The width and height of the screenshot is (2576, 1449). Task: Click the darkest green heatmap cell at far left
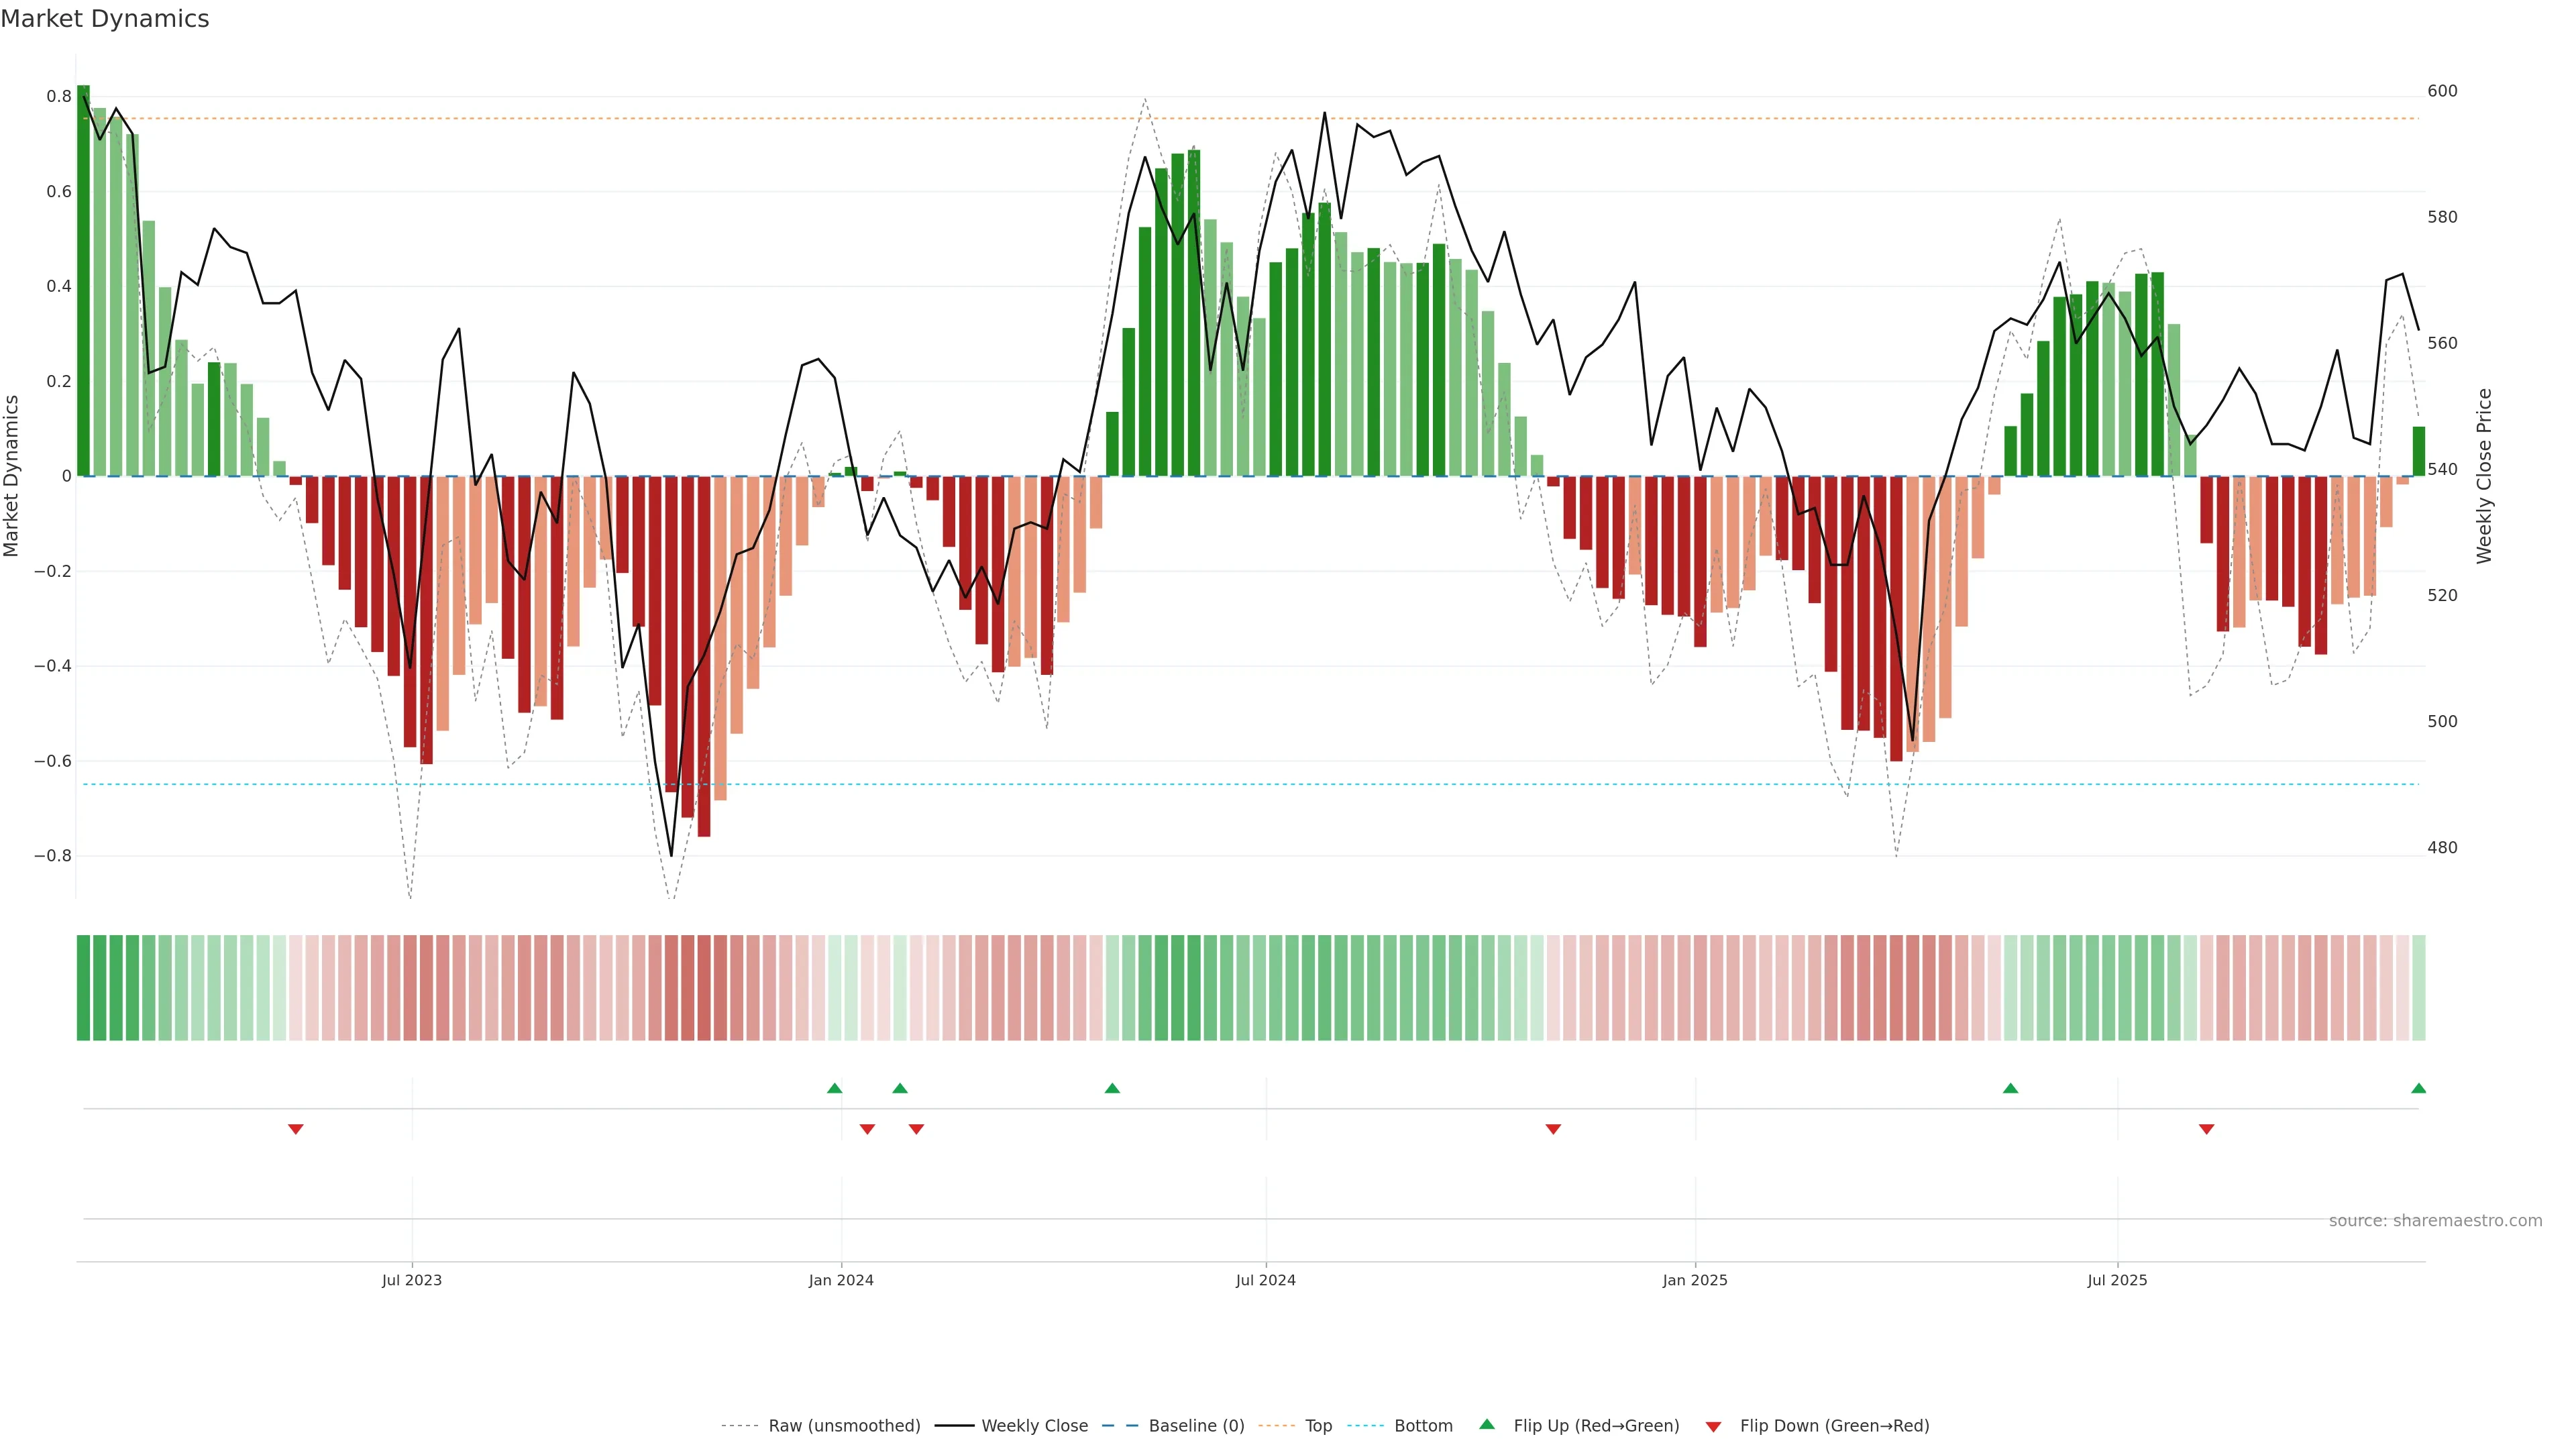83,988
